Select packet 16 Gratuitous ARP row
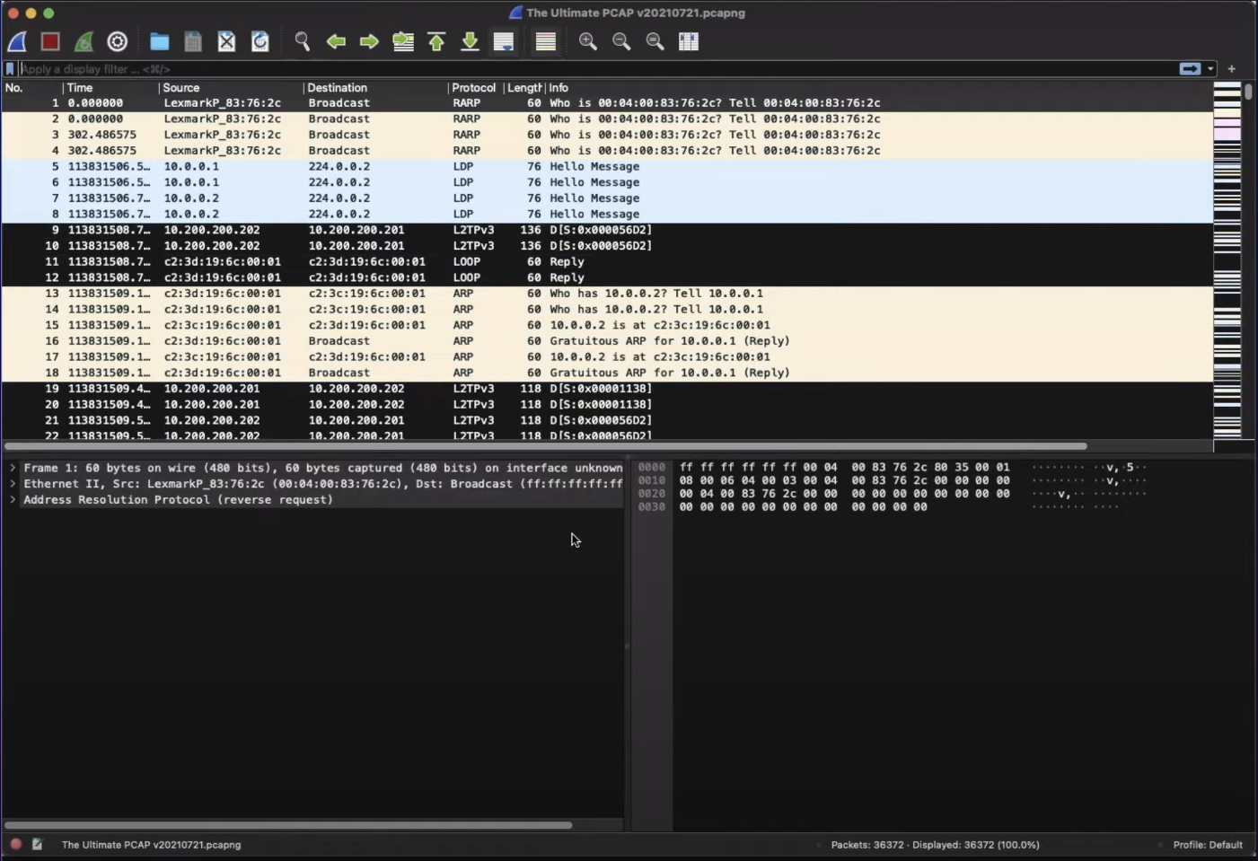The height and width of the screenshot is (861, 1258). (x=607, y=341)
